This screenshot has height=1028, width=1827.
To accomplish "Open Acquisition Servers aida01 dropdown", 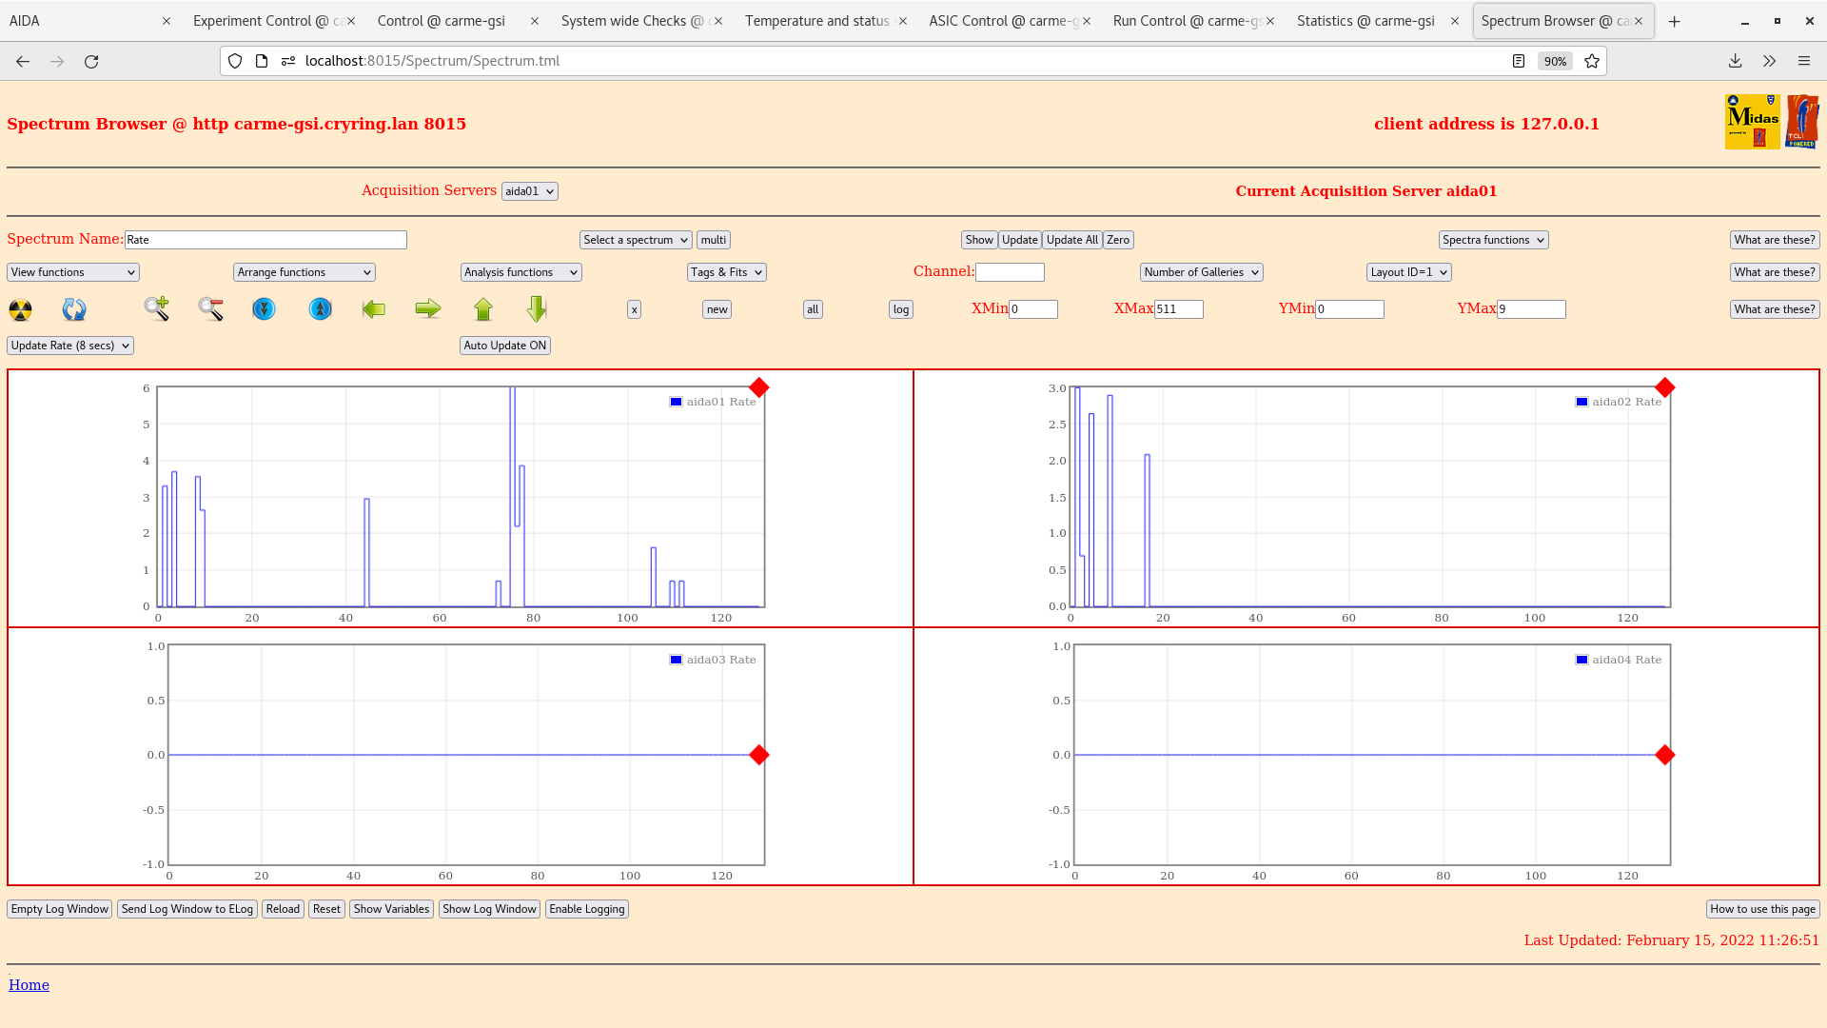I will pyautogui.click(x=529, y=191).
